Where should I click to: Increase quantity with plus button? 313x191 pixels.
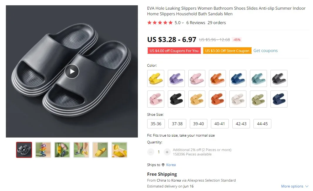[167, 152]
